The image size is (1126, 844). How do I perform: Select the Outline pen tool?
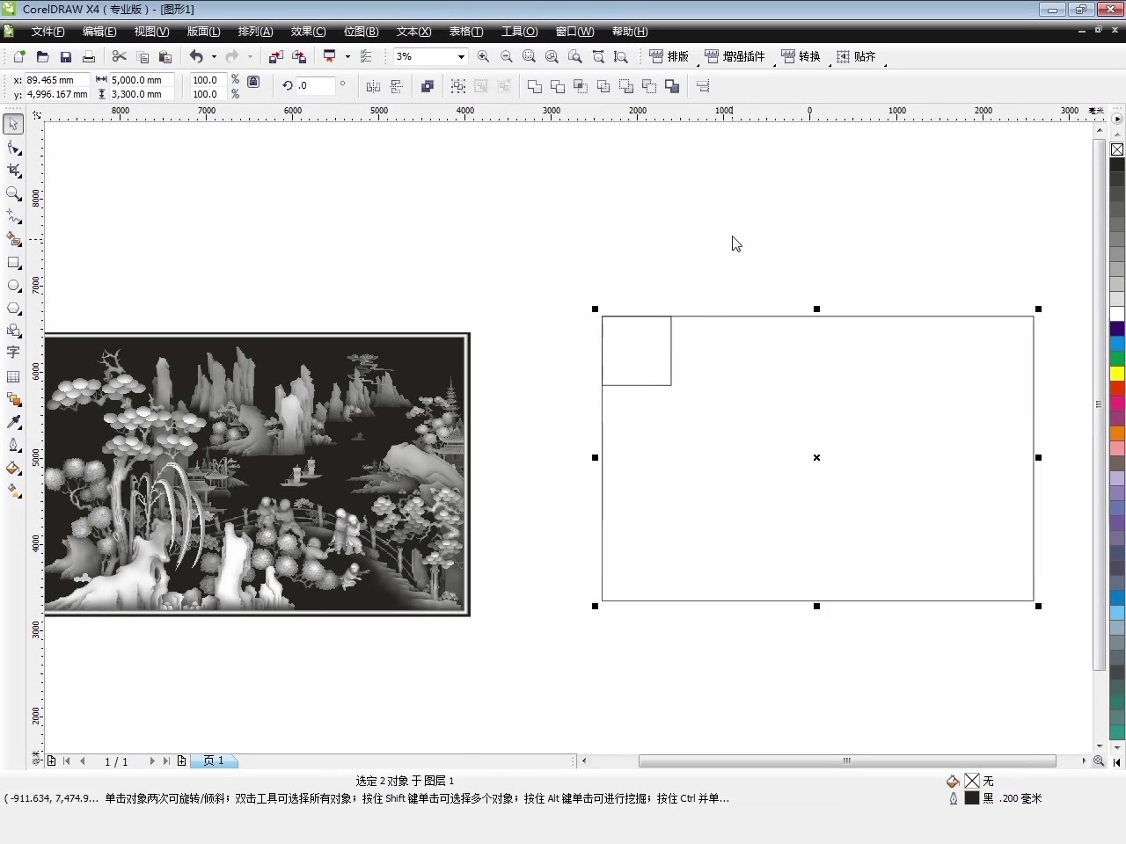click(x=13, y=445)
